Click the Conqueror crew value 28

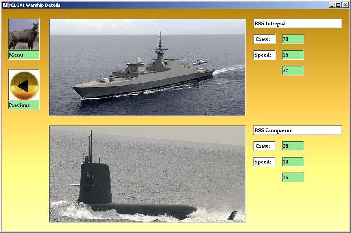pos(293,146)
